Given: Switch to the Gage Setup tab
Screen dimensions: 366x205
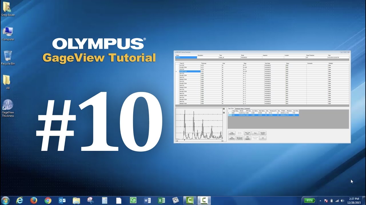Looking at the screenshot, I should click(x=231, y=108).
